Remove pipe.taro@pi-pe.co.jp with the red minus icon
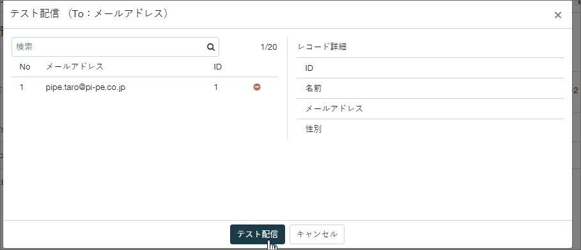 [257, 87]
